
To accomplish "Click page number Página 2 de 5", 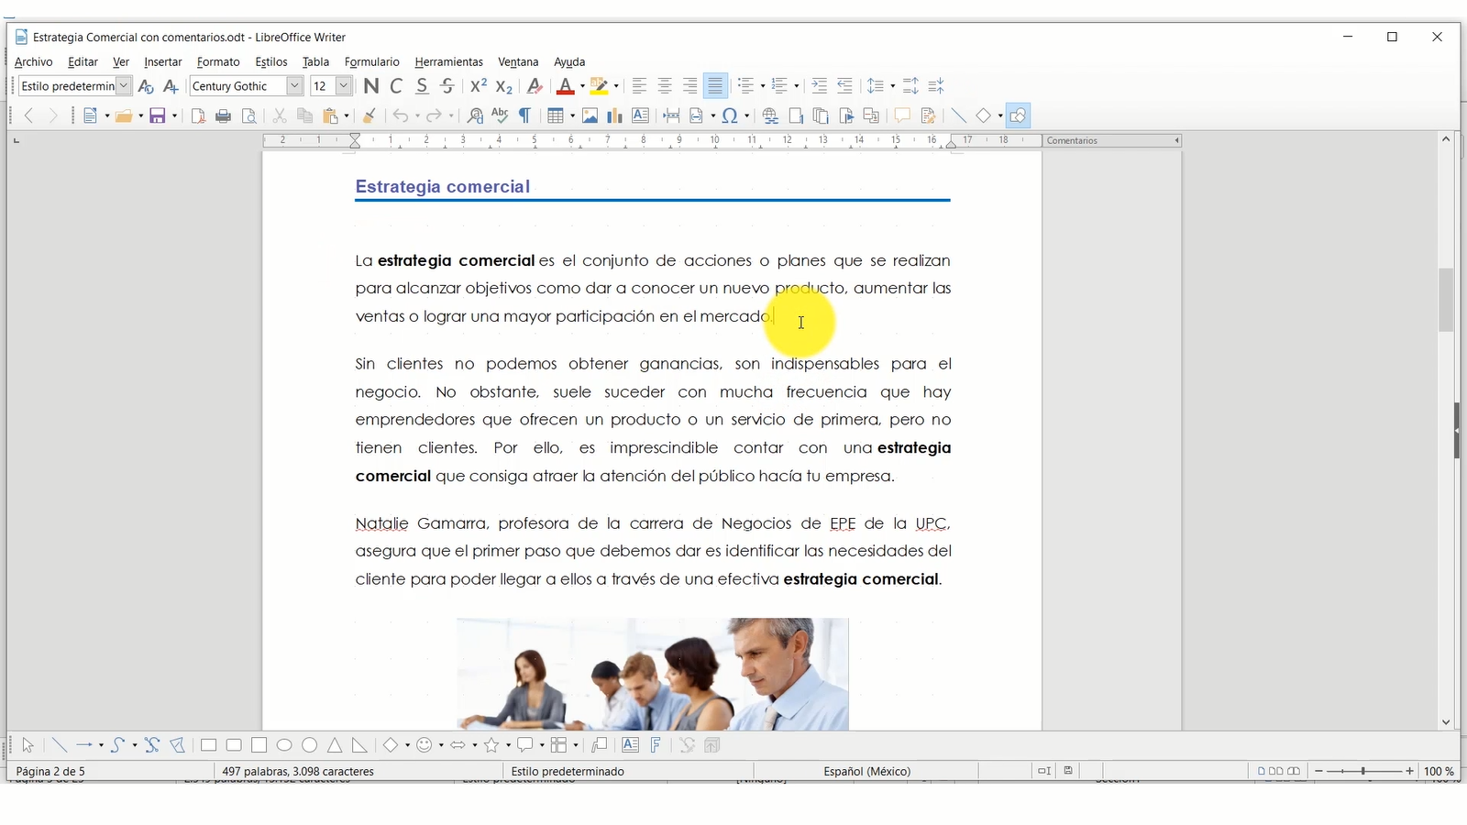I will click(50, 771).
